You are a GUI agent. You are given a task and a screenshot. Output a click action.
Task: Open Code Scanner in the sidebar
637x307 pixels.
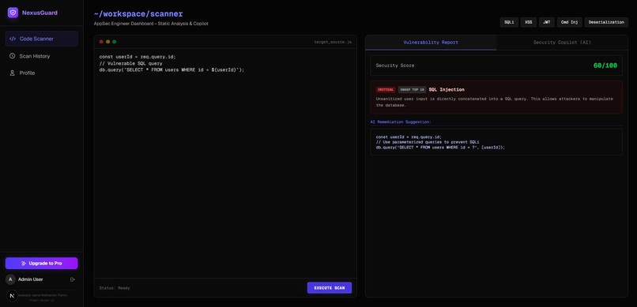[41, 39]
